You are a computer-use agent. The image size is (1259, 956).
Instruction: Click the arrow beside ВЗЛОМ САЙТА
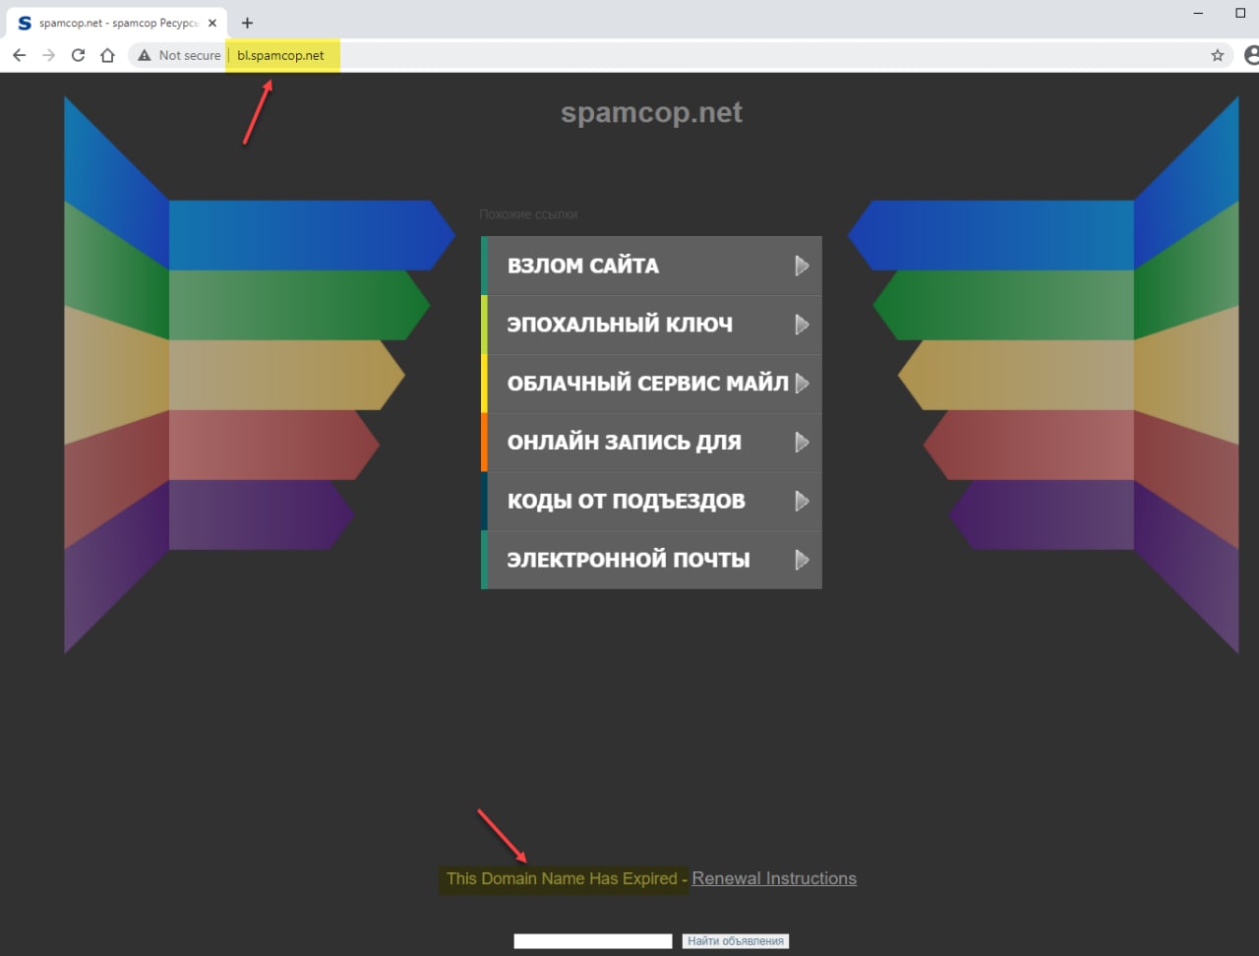coord(802,266)
